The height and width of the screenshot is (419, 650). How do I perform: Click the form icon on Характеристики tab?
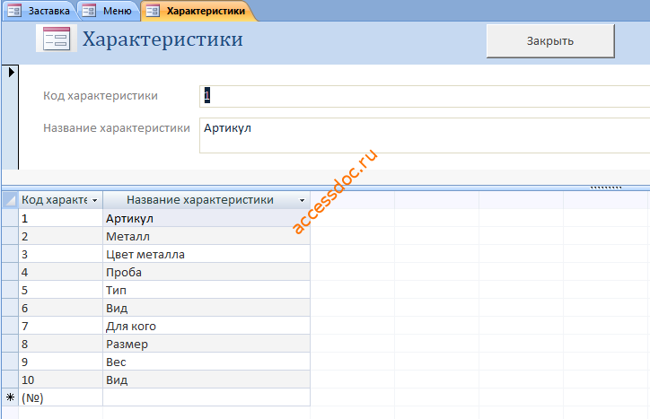(153, 11)
